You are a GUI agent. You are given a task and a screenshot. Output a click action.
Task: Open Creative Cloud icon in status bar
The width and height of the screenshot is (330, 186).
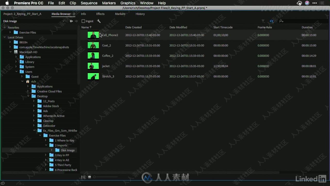tap(3, 183)
